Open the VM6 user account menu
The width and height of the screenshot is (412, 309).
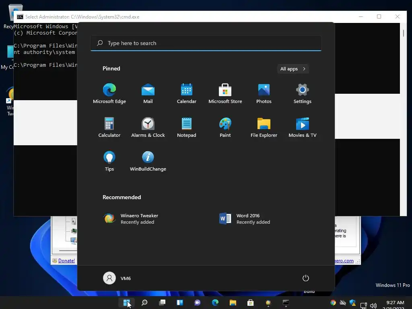click(x=117, y=278)
